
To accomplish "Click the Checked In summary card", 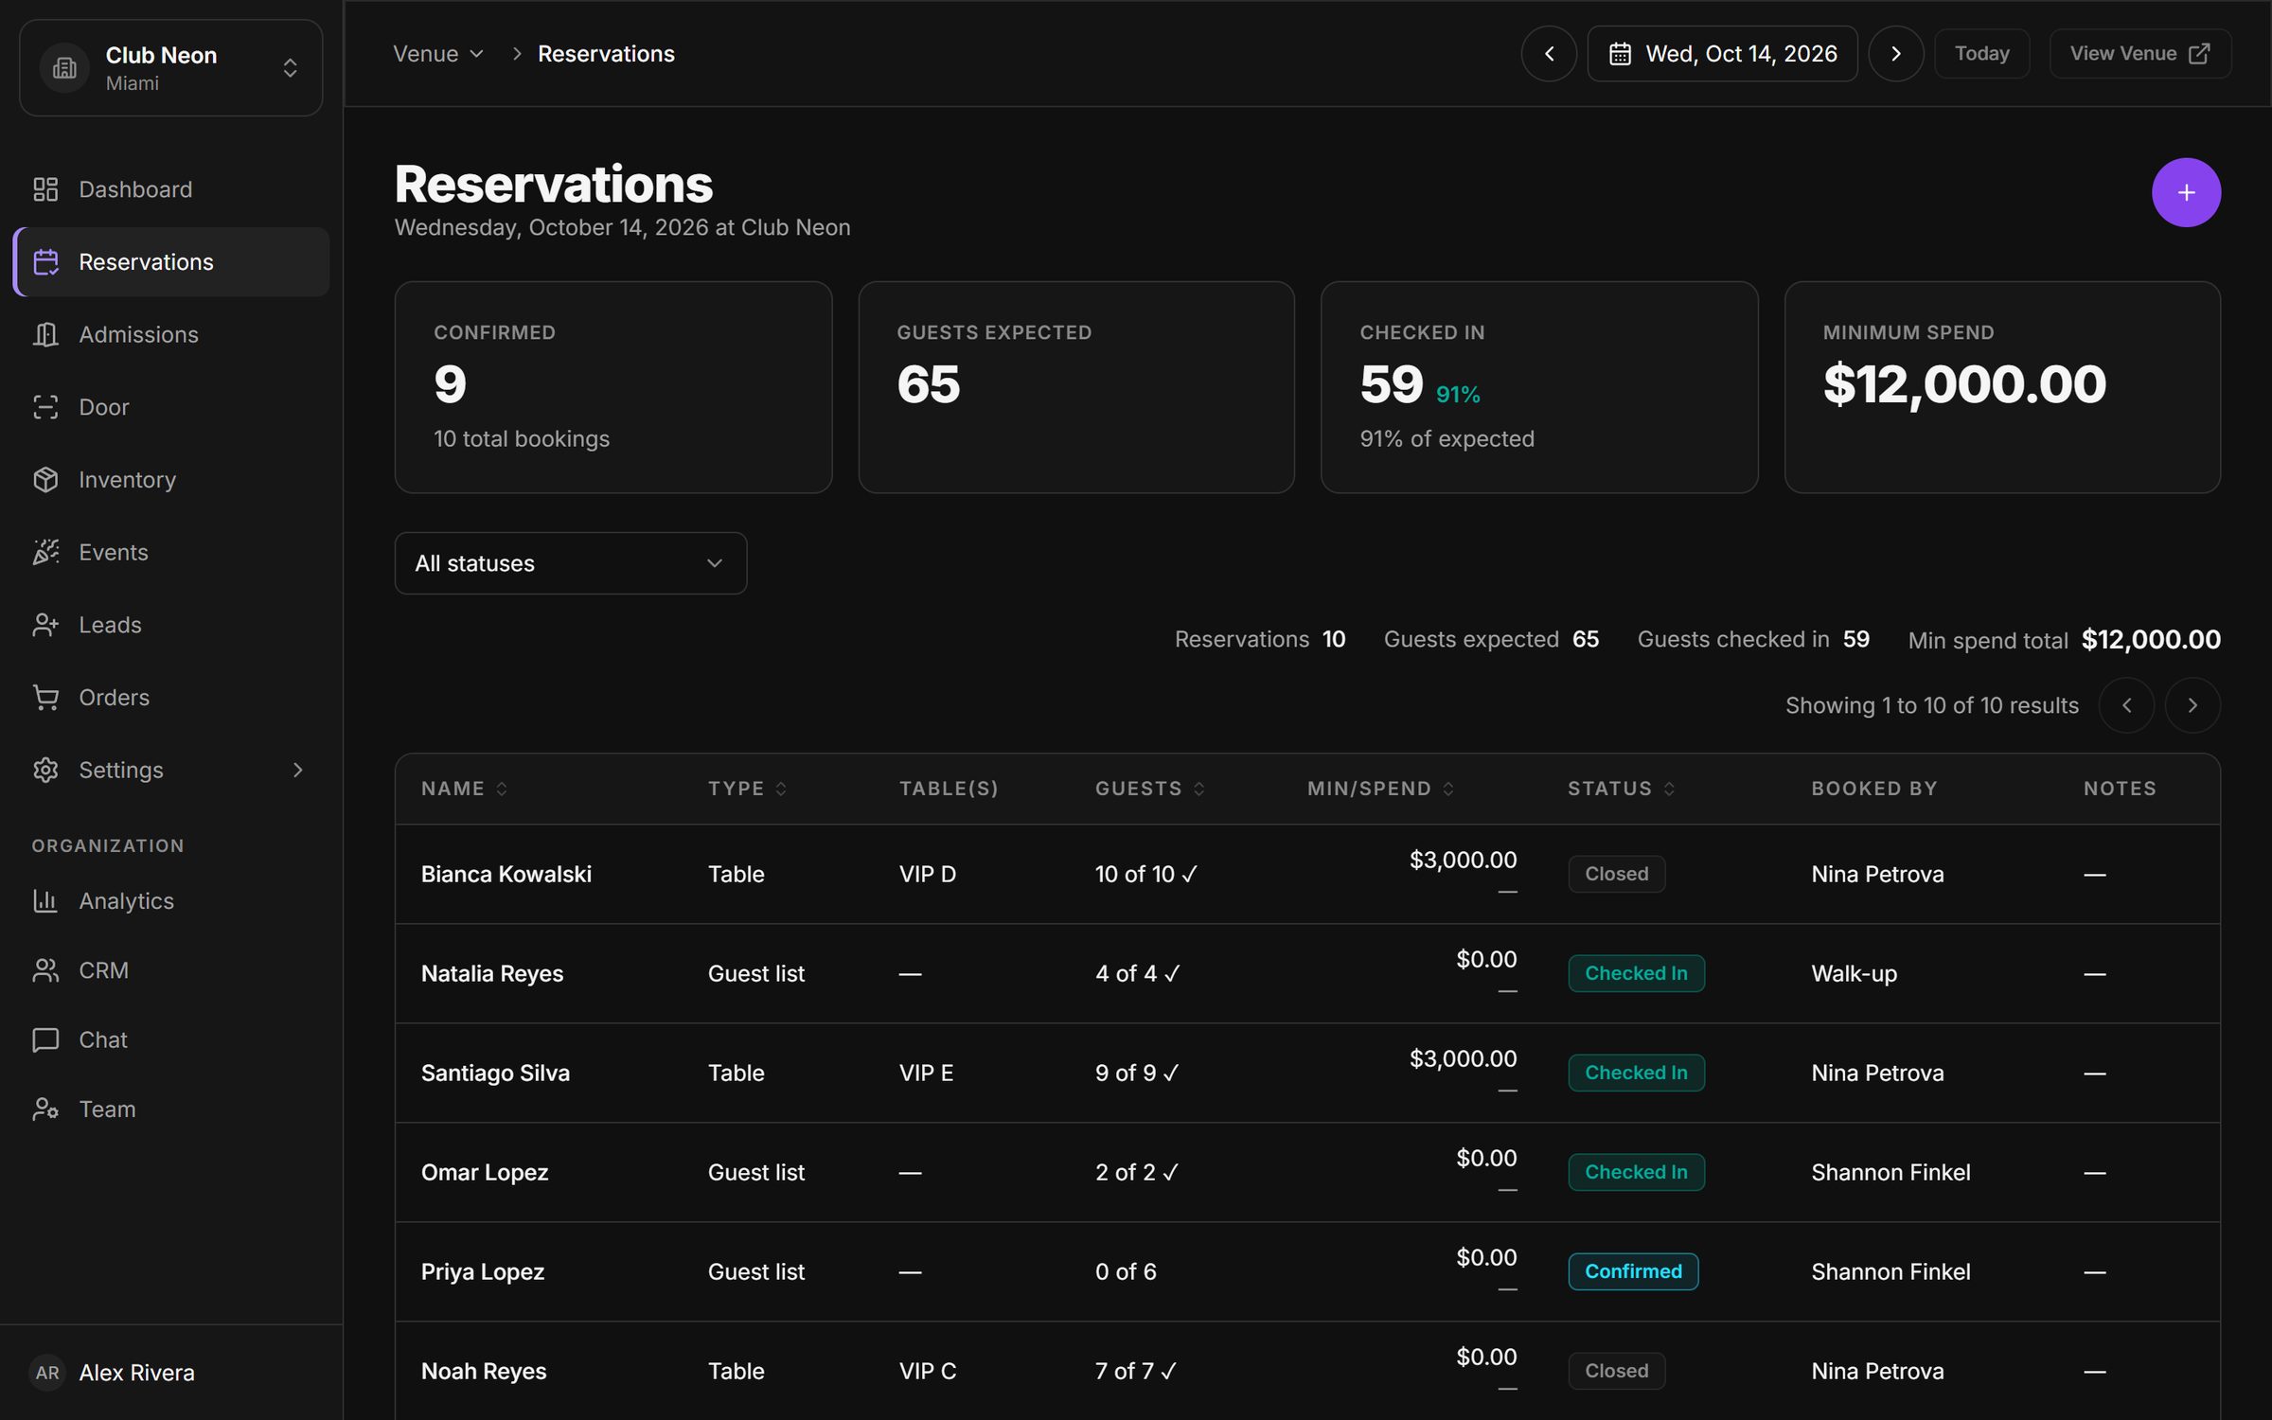I will click(x=1539, y=387).
